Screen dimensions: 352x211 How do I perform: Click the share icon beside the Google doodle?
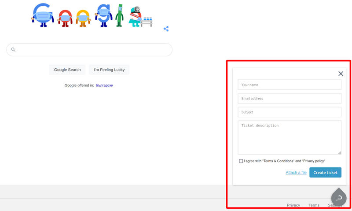click(x=166, y=29)
